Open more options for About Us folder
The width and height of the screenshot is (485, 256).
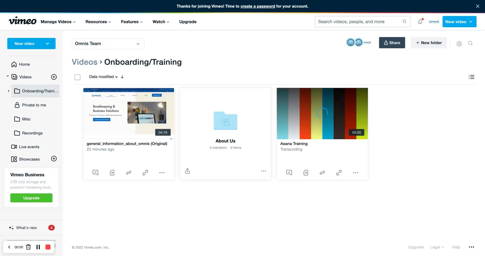(264, 171)
